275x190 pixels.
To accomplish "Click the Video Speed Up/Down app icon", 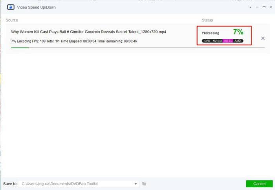I will pyautogui.click(x=11, y=7).
